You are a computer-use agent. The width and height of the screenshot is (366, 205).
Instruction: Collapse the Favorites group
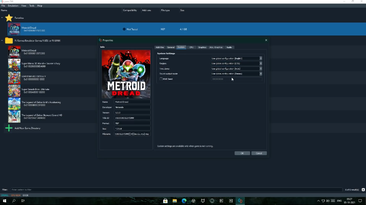(x=2, y=18)
